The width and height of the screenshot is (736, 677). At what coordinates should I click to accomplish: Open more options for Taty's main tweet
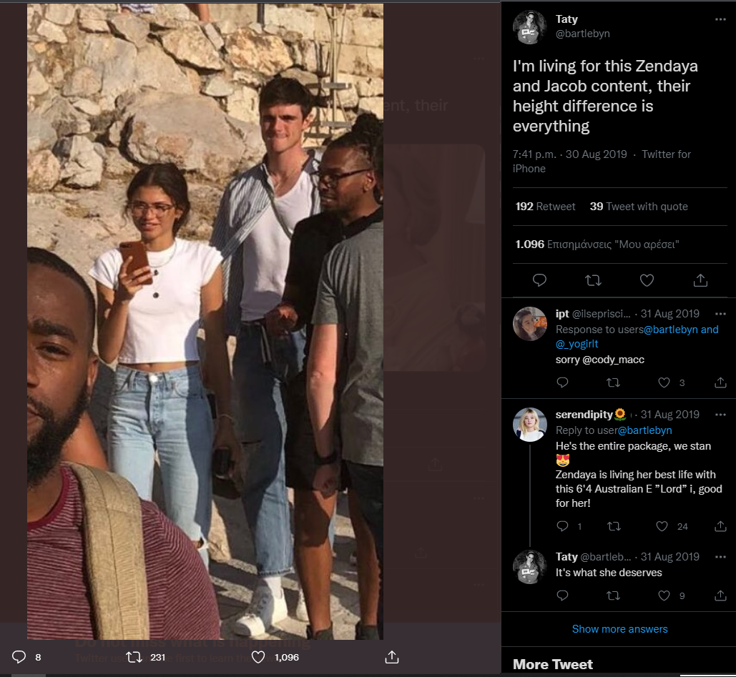click(720, 19)
